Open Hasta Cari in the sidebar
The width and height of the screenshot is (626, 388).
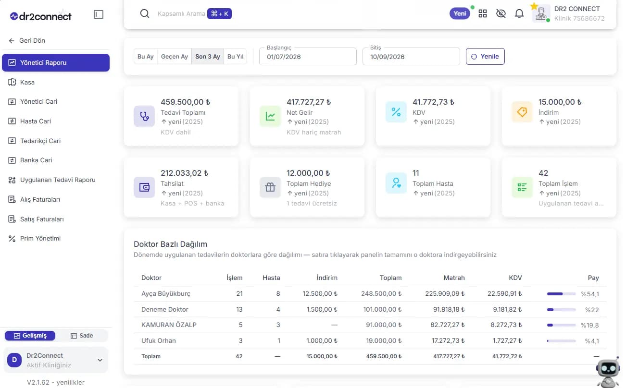[x=56, y=121]
